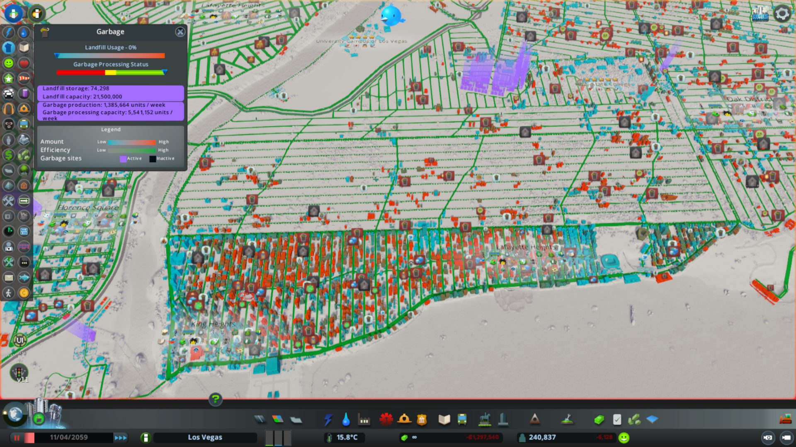The width and height of the screenshot is (796, 447).
Task: Toggle the green unlock milestones button
Action: click(x=39, y=419)
